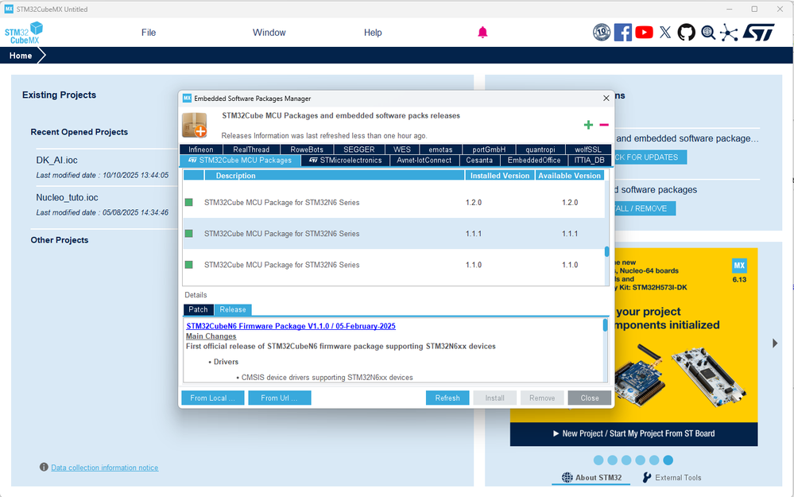
Task: Switch to the STM32Cube MCU Packages tab
Action: tap(241, 161)
